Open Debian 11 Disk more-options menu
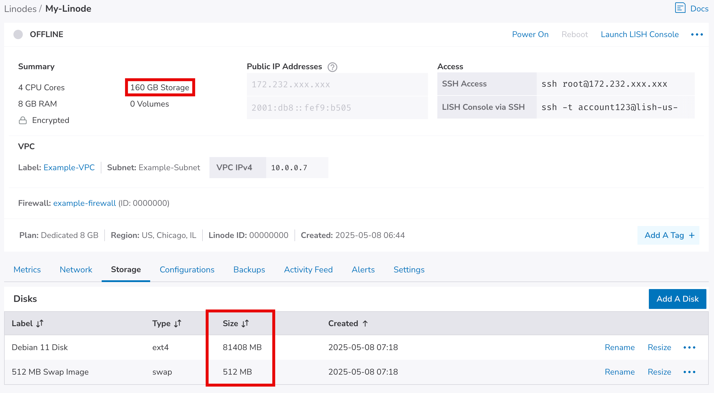Viewport: 714px width, 393px height. (x=689, y=347)
